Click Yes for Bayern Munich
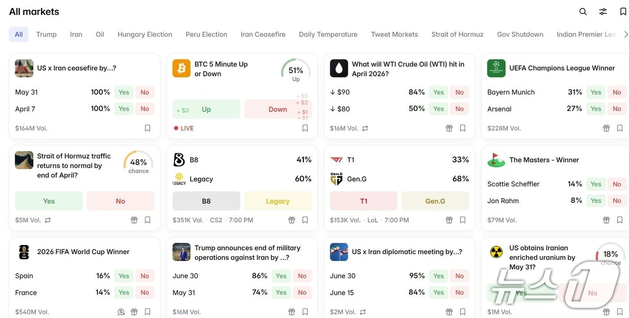This screenshot has height=318, width=629. point(596,92)
